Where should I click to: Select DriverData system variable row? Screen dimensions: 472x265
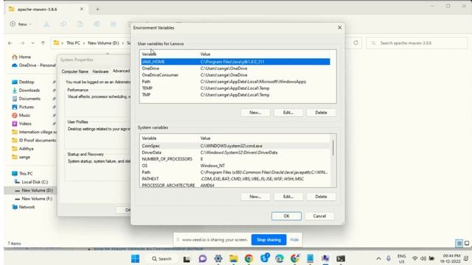[x=235, y=152]
